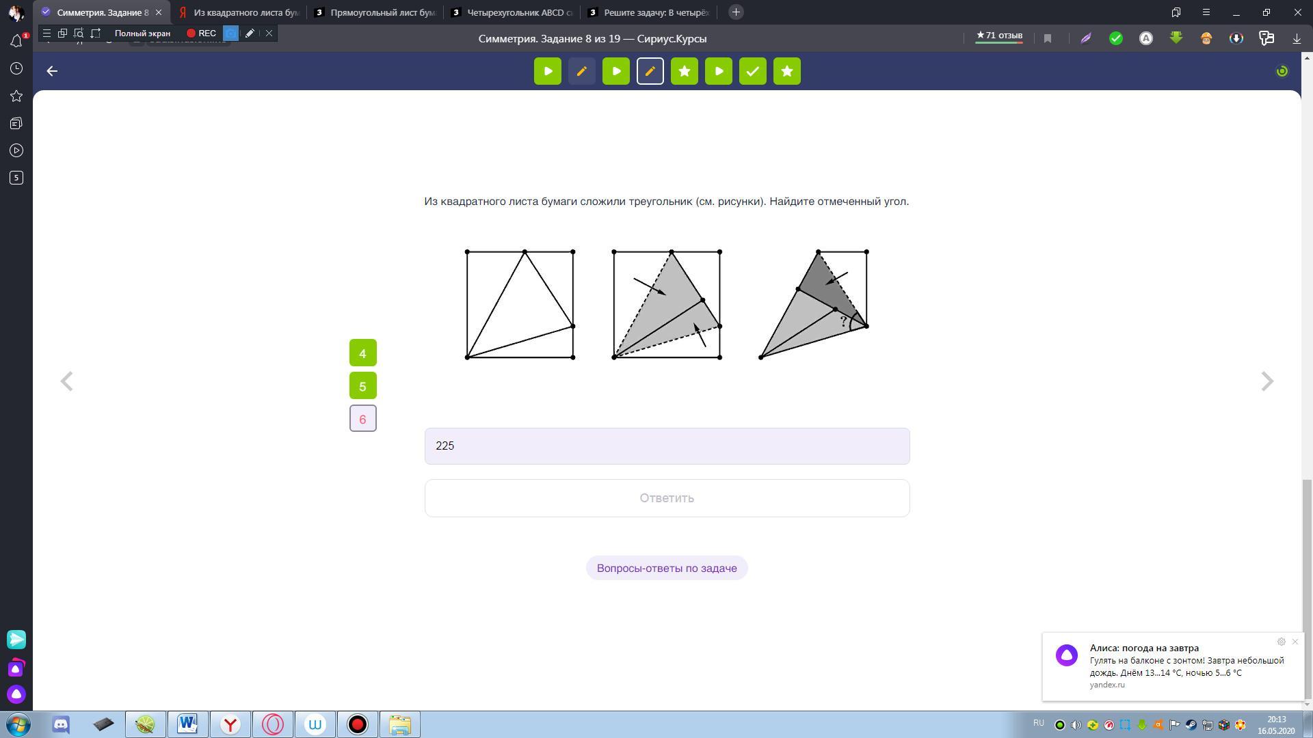
Task: Click the answer input field containing 225
Action: 667,446
